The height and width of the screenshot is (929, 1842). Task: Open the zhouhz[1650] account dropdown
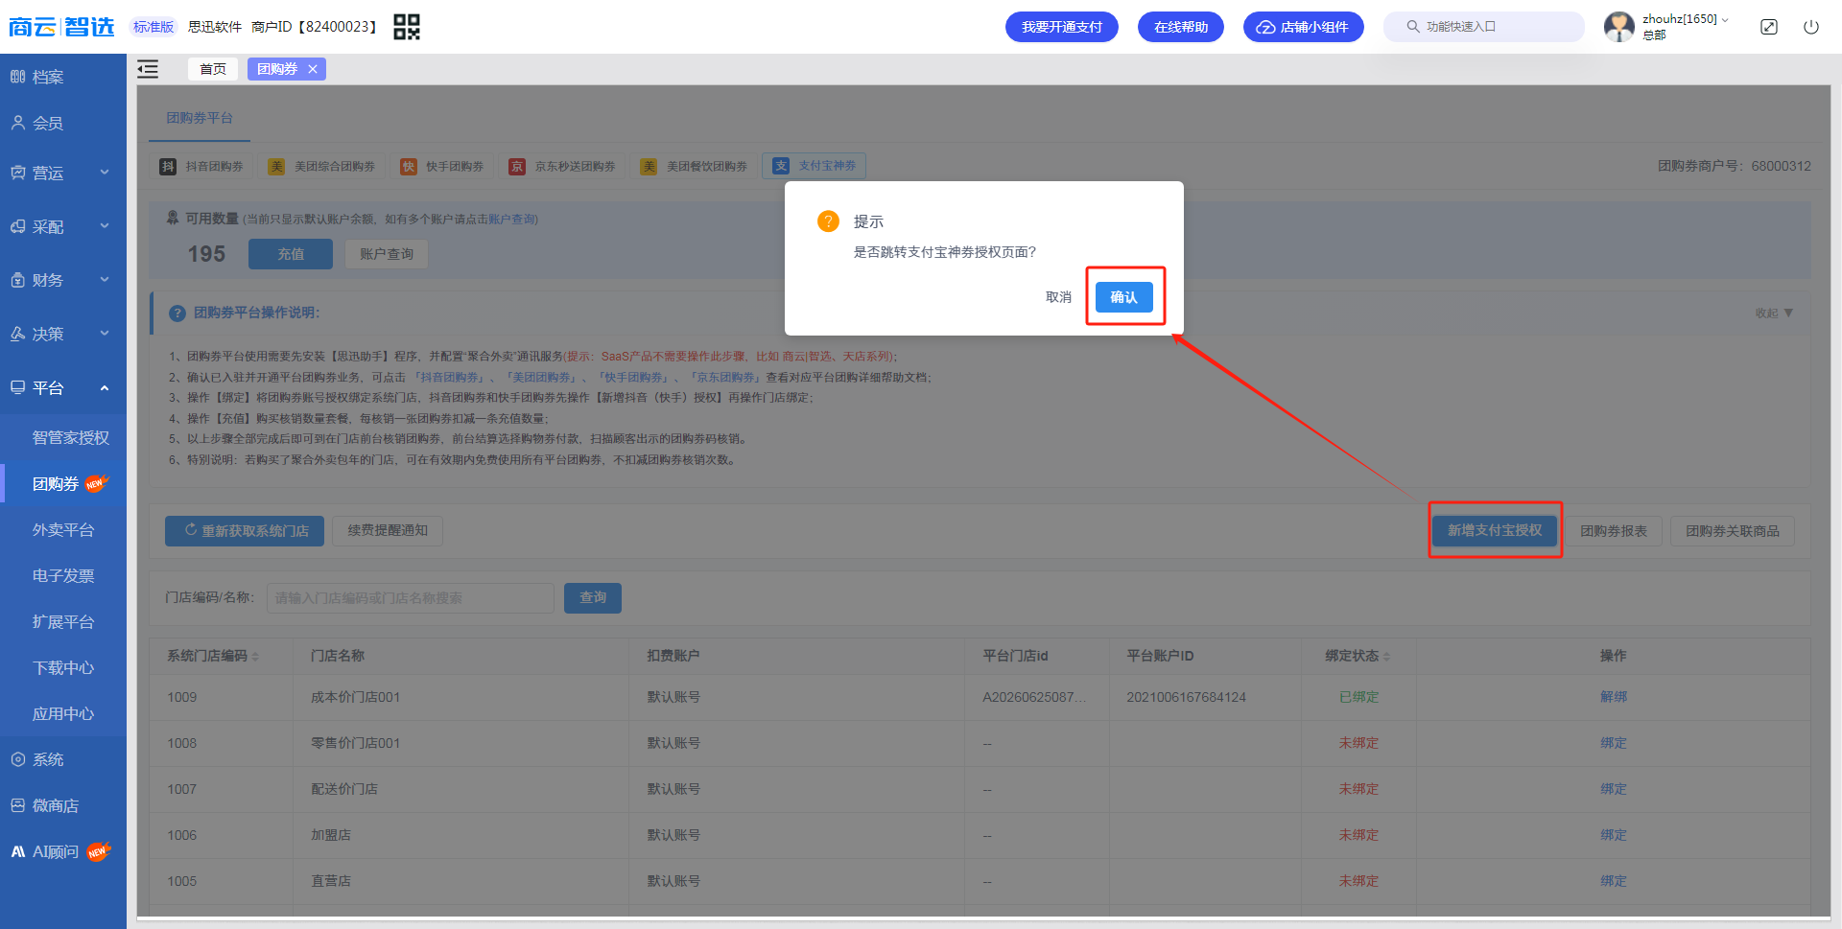(1685, 19)
